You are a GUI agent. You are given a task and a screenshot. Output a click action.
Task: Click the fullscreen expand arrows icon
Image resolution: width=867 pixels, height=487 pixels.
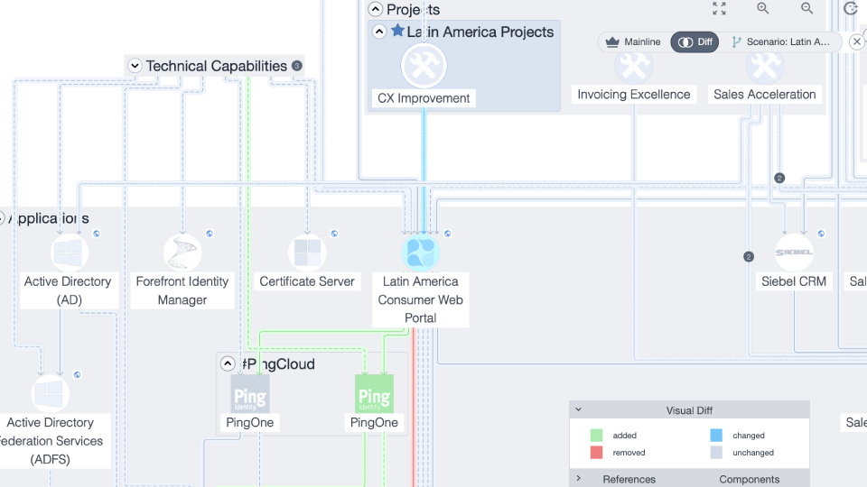click(720, 8)
